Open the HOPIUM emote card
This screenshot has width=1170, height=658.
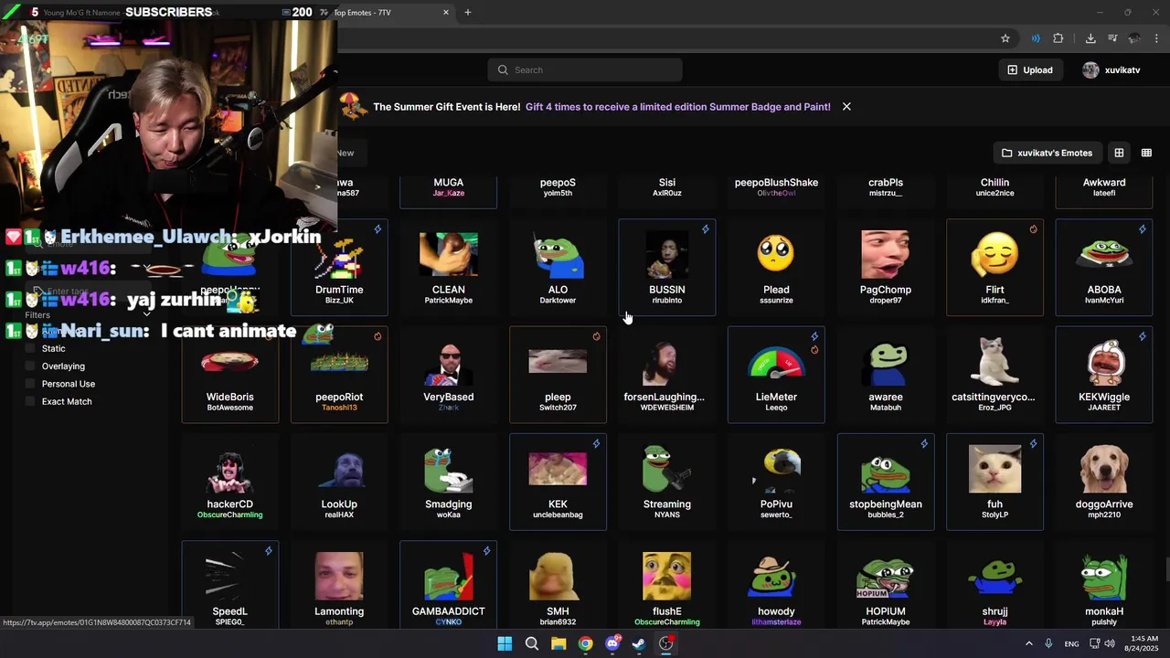click(886, 585)
